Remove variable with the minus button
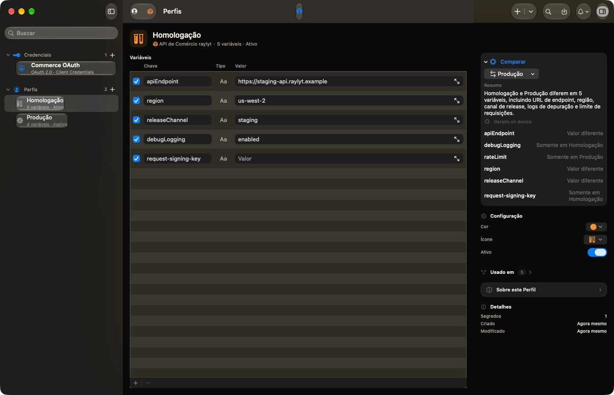Image resolution: width=614 pixels, height=395 pixels. [x=147, y=383]
